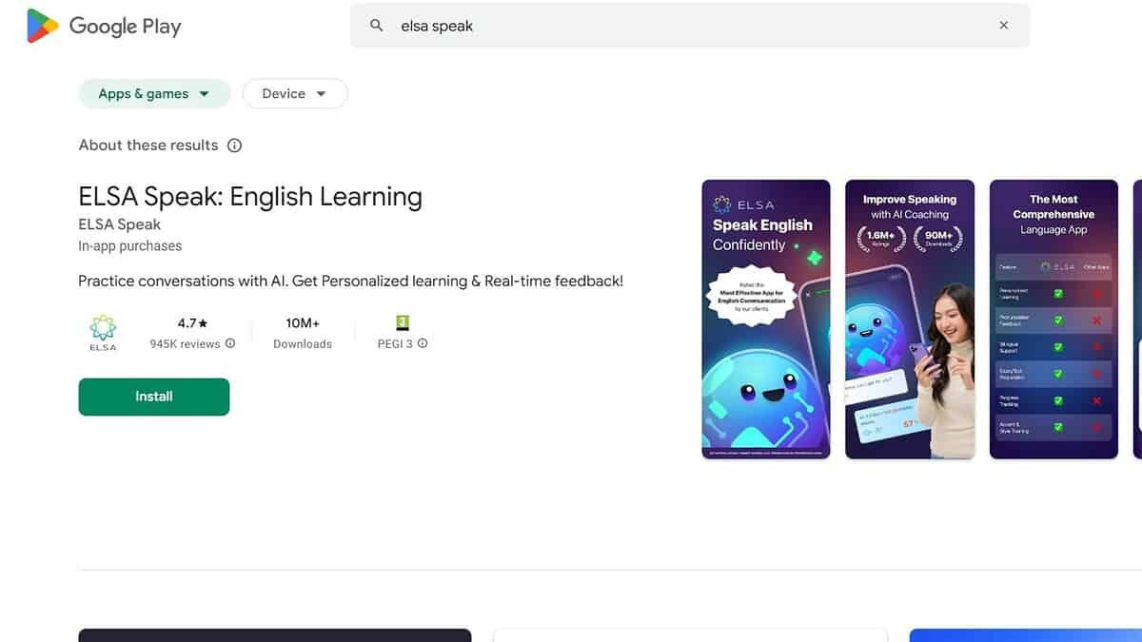Click the Google Play logo
This screenshot has height=642, width=1142.
point(104,26)
